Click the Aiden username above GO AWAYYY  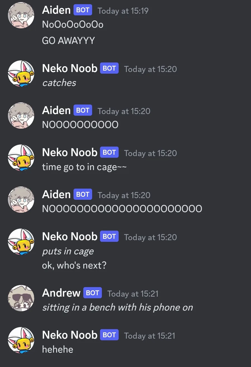point(56,10)
